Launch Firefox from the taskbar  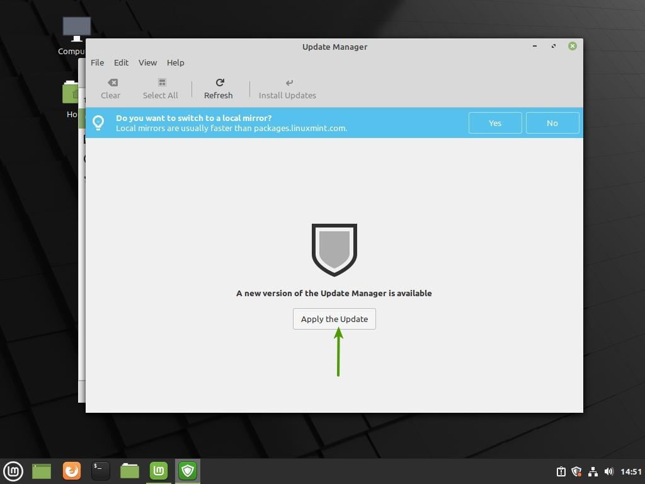click(x=72, y=471)
